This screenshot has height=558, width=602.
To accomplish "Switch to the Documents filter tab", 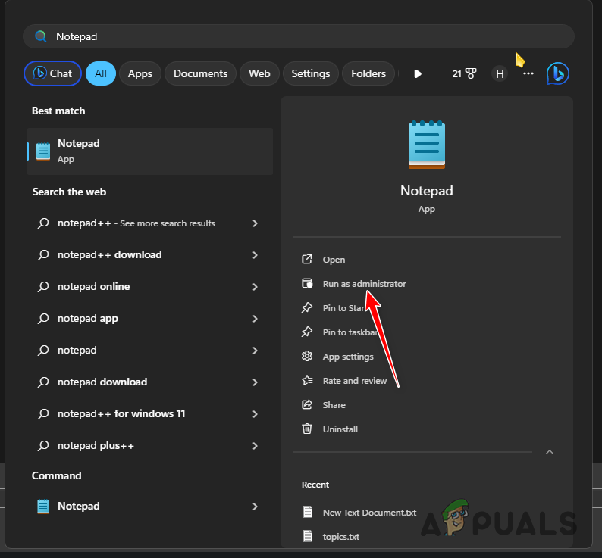I will click(200, 73).
